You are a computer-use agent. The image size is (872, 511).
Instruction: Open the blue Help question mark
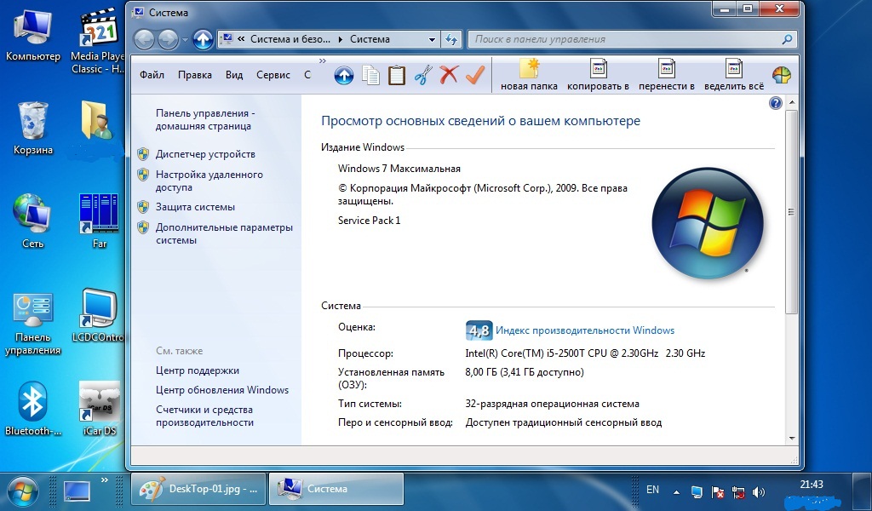pos(775,103)
